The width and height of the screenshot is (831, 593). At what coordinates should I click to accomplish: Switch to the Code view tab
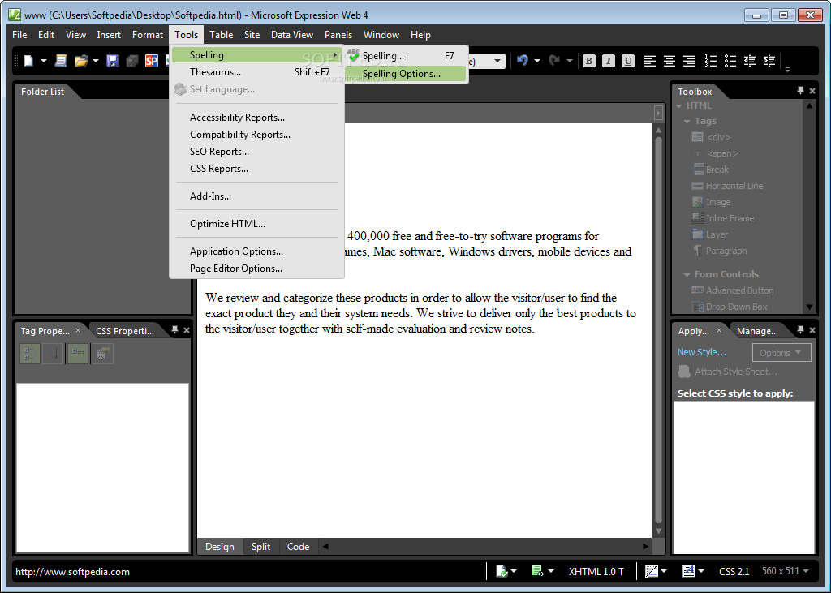[x=298, y=547]
